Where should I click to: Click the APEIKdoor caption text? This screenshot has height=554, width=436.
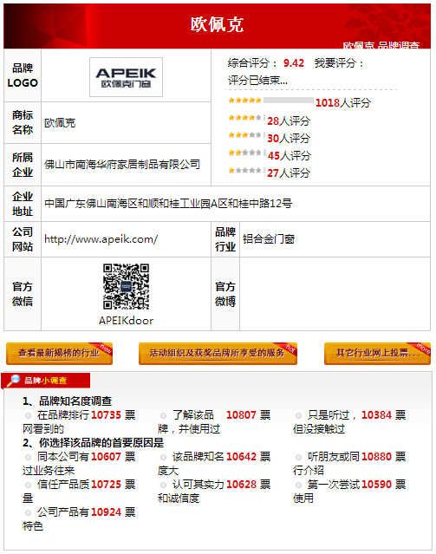(x=127, y=321)
